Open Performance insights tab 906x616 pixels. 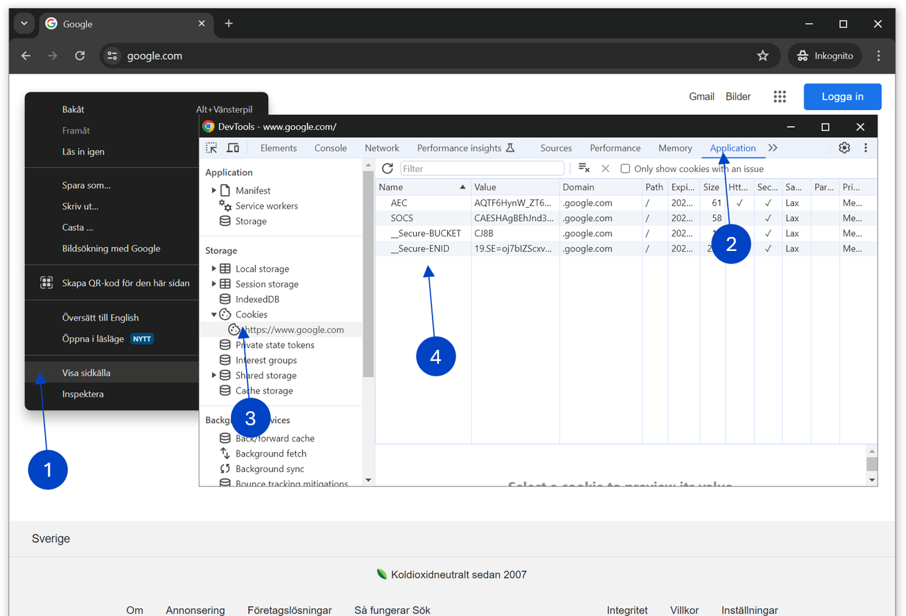[x=466, y=148]
